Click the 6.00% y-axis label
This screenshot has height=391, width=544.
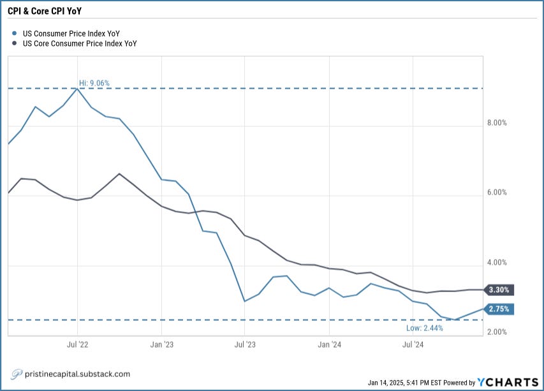click(497, 192)
